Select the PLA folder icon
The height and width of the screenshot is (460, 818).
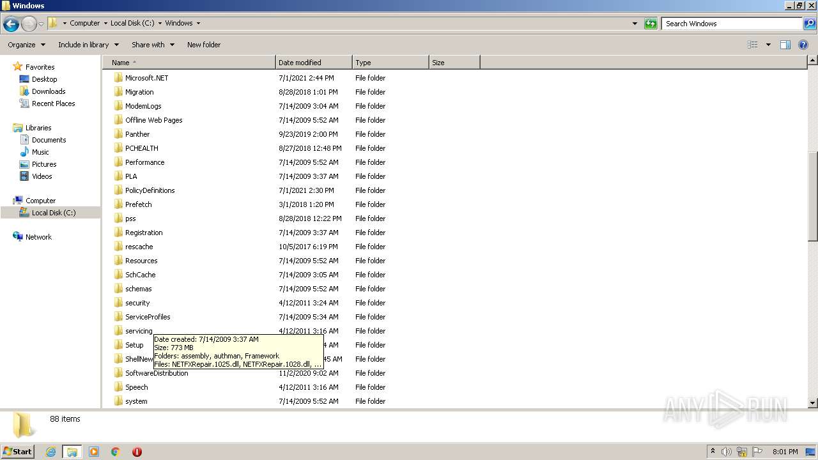pos(118,176)
